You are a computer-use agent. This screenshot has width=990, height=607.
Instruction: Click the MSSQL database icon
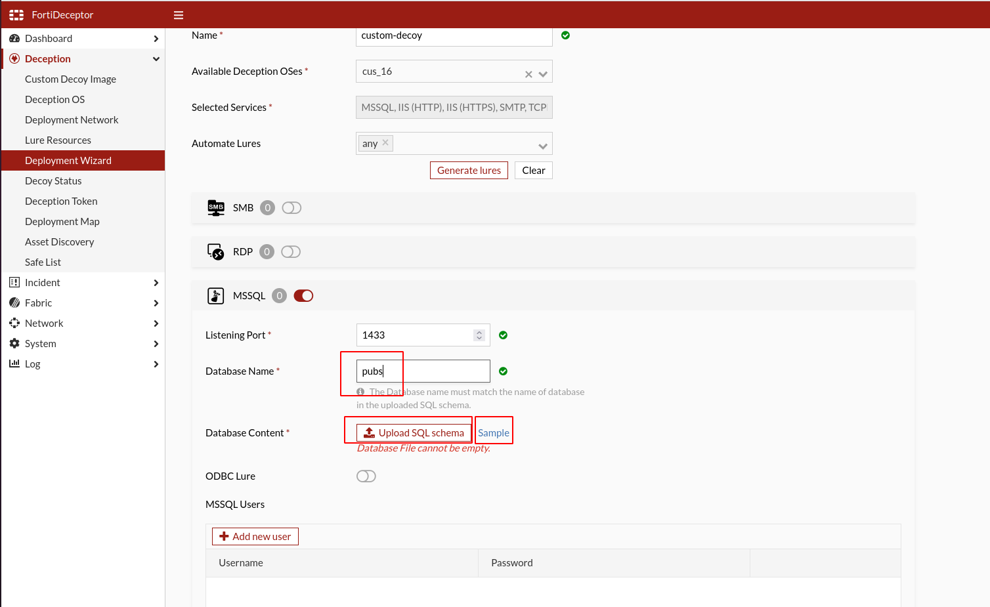click(x=215, y=295)
